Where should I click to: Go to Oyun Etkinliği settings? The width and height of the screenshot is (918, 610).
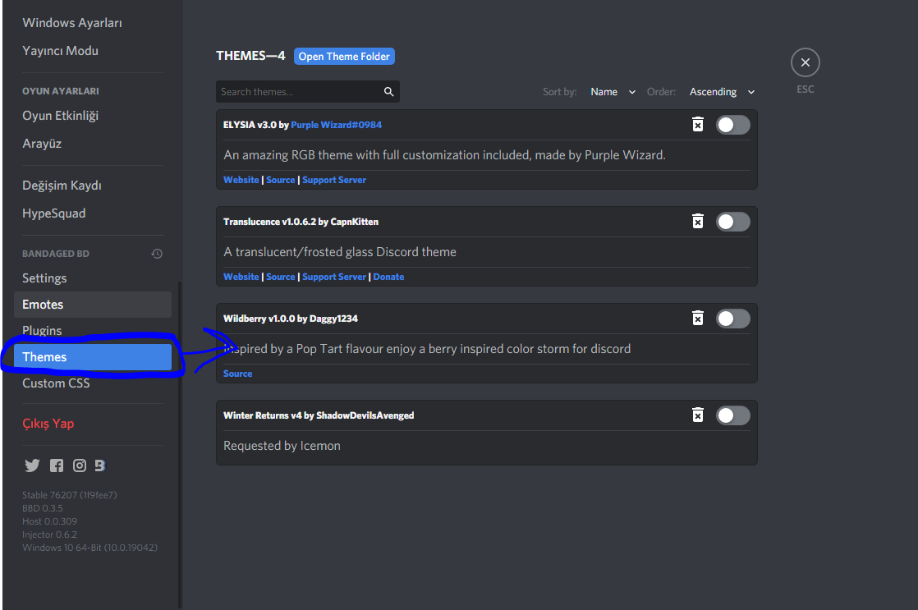point(93,115)
